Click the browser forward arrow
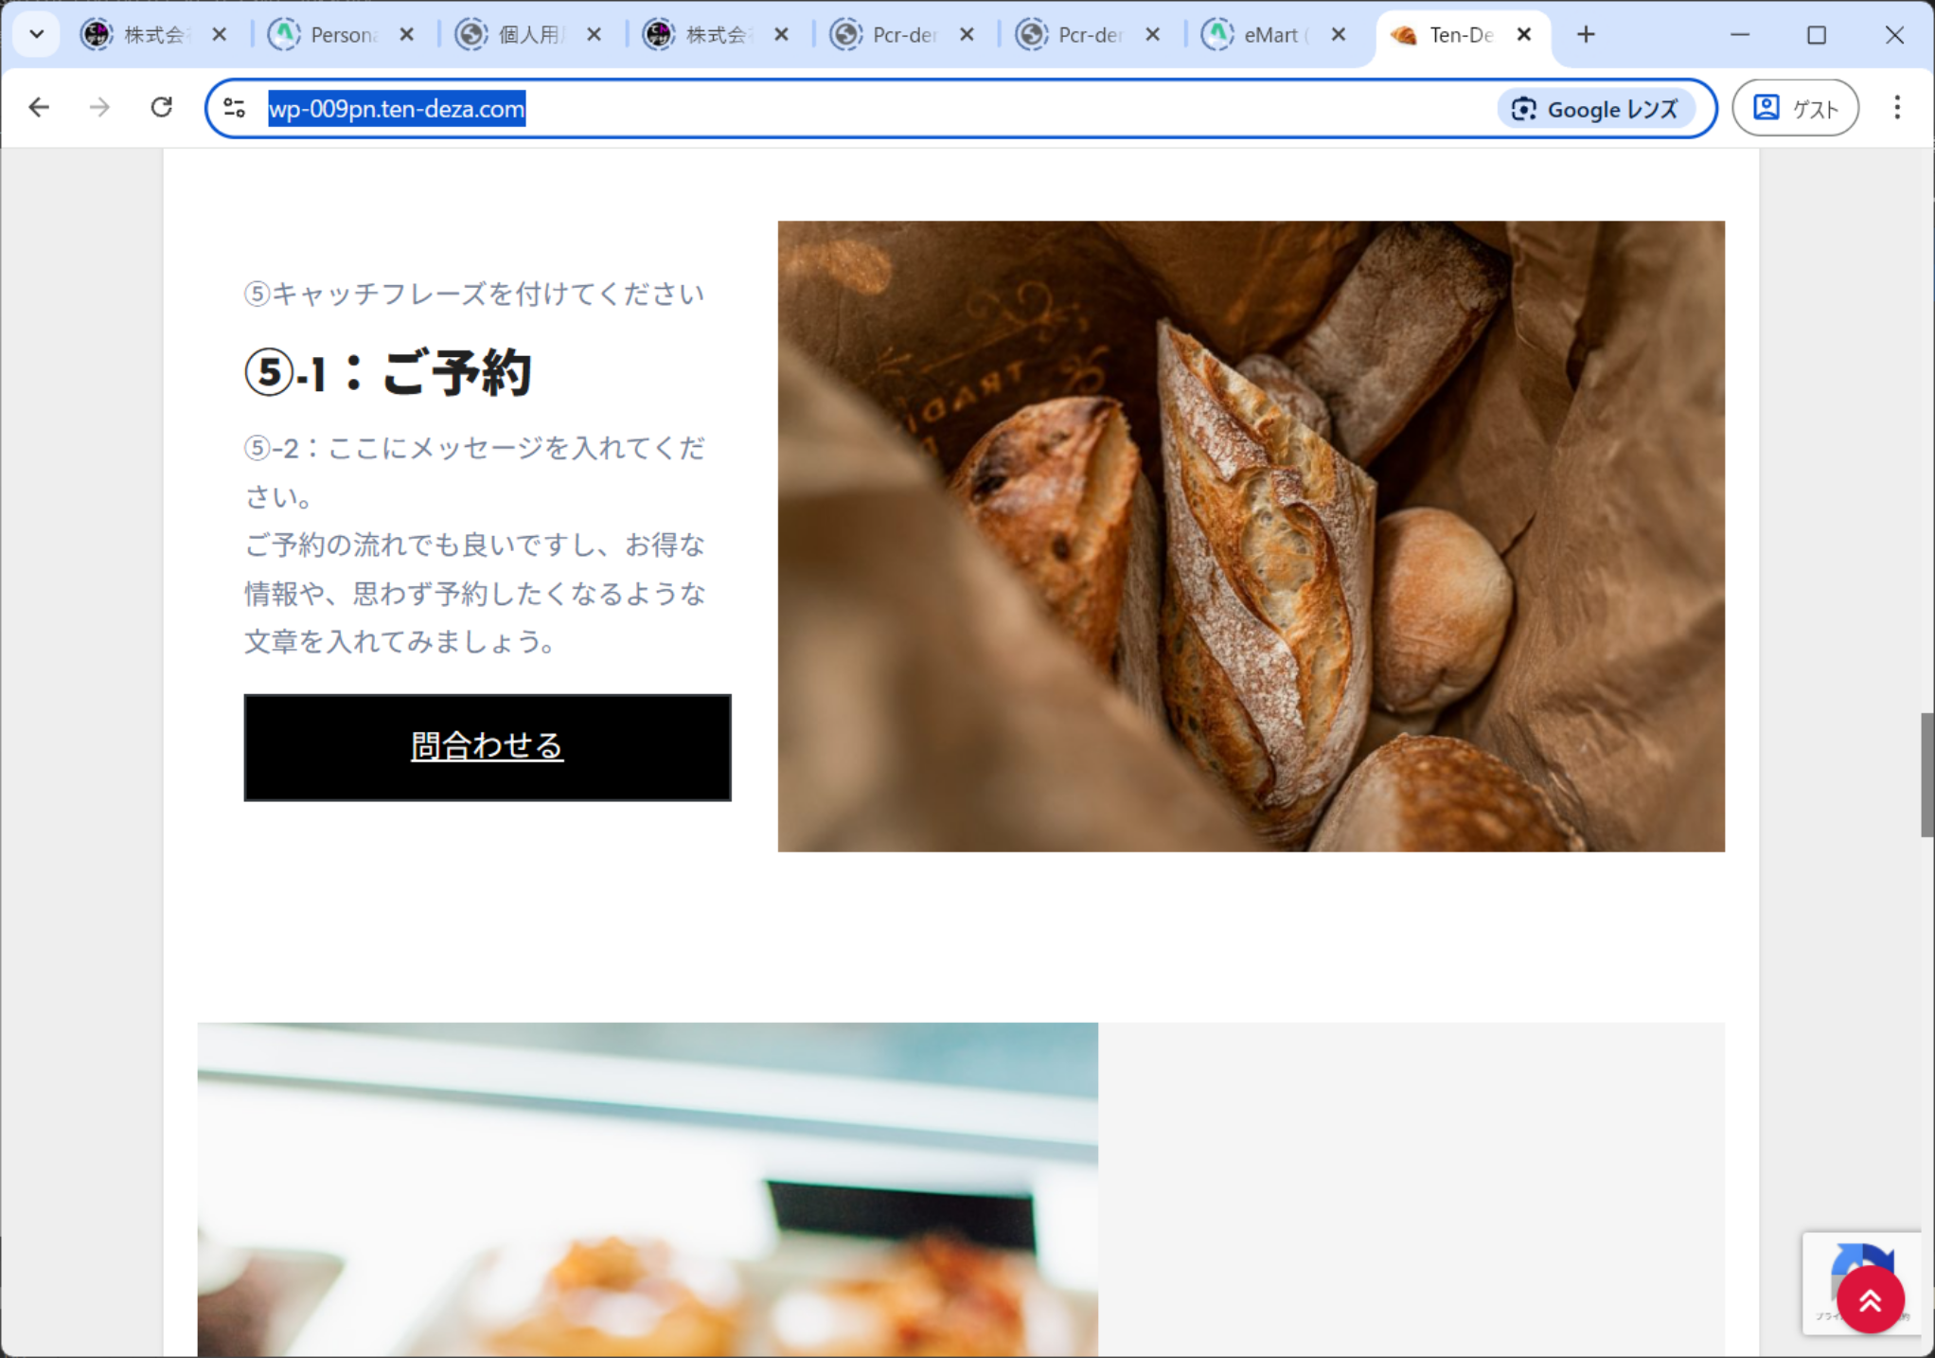Screen dimensions: 1935x1358 click(99, 108)
